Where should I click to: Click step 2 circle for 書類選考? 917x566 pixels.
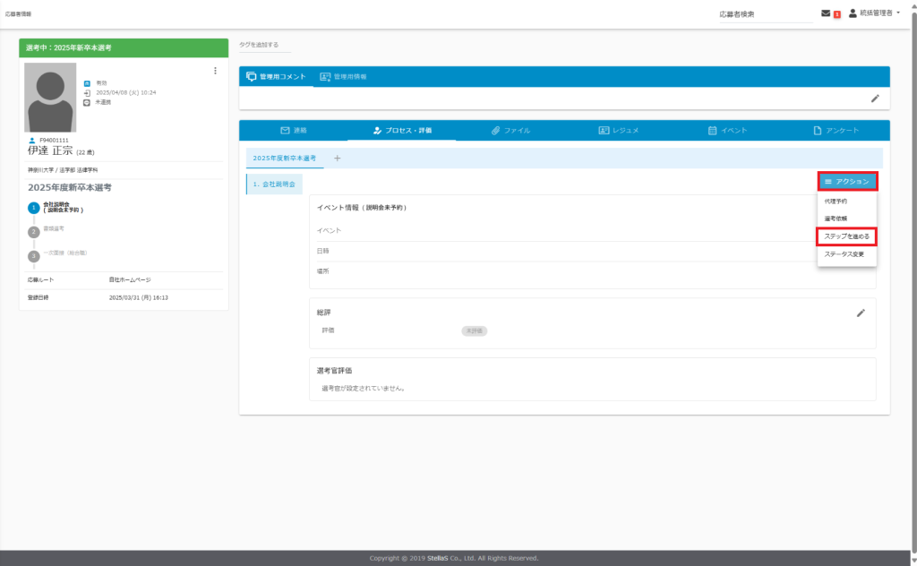34,231
